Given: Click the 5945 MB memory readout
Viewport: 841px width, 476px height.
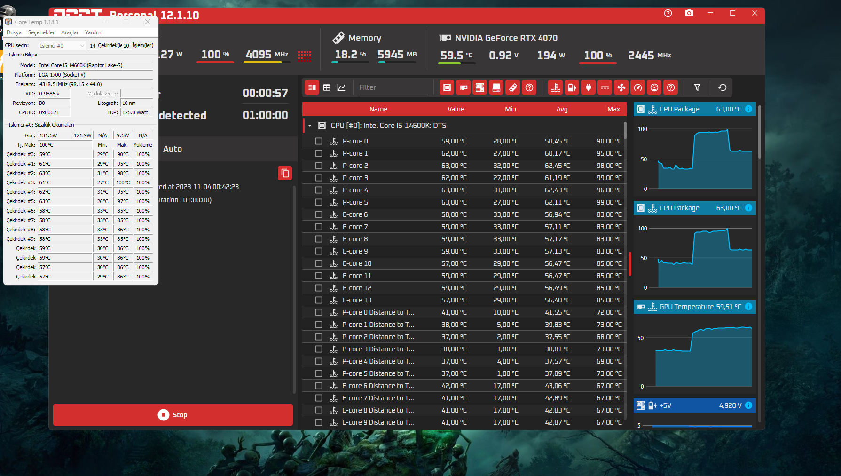Looking at the screenshot, I should [397, 55].
